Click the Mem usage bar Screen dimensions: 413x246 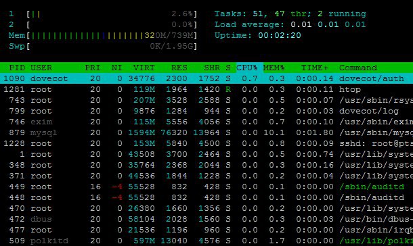click(103, 35)
